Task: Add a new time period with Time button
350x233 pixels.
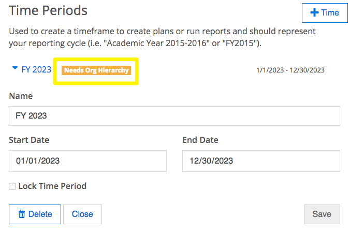Action: 325,13
